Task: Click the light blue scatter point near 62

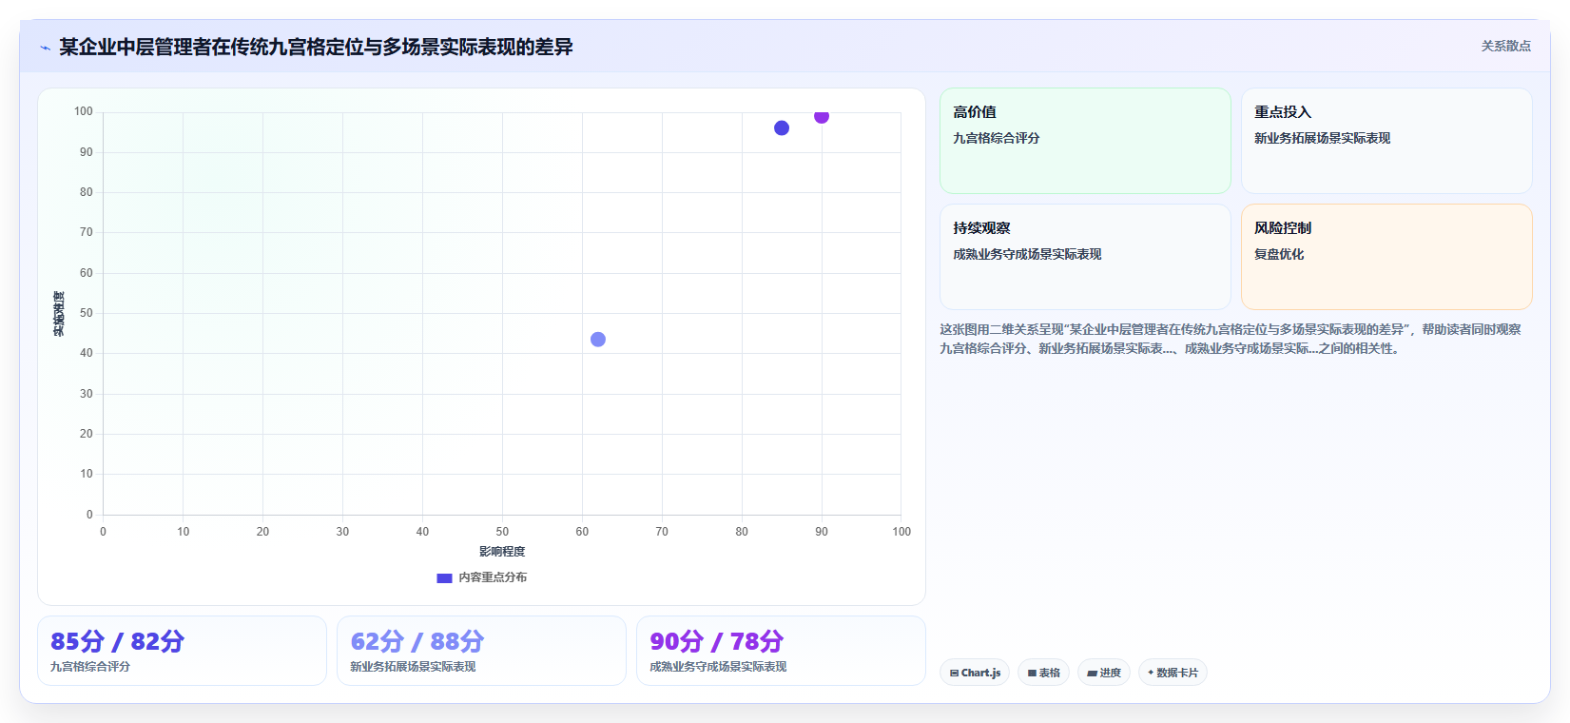Action: pyautogui.click(x=598, y=340)
